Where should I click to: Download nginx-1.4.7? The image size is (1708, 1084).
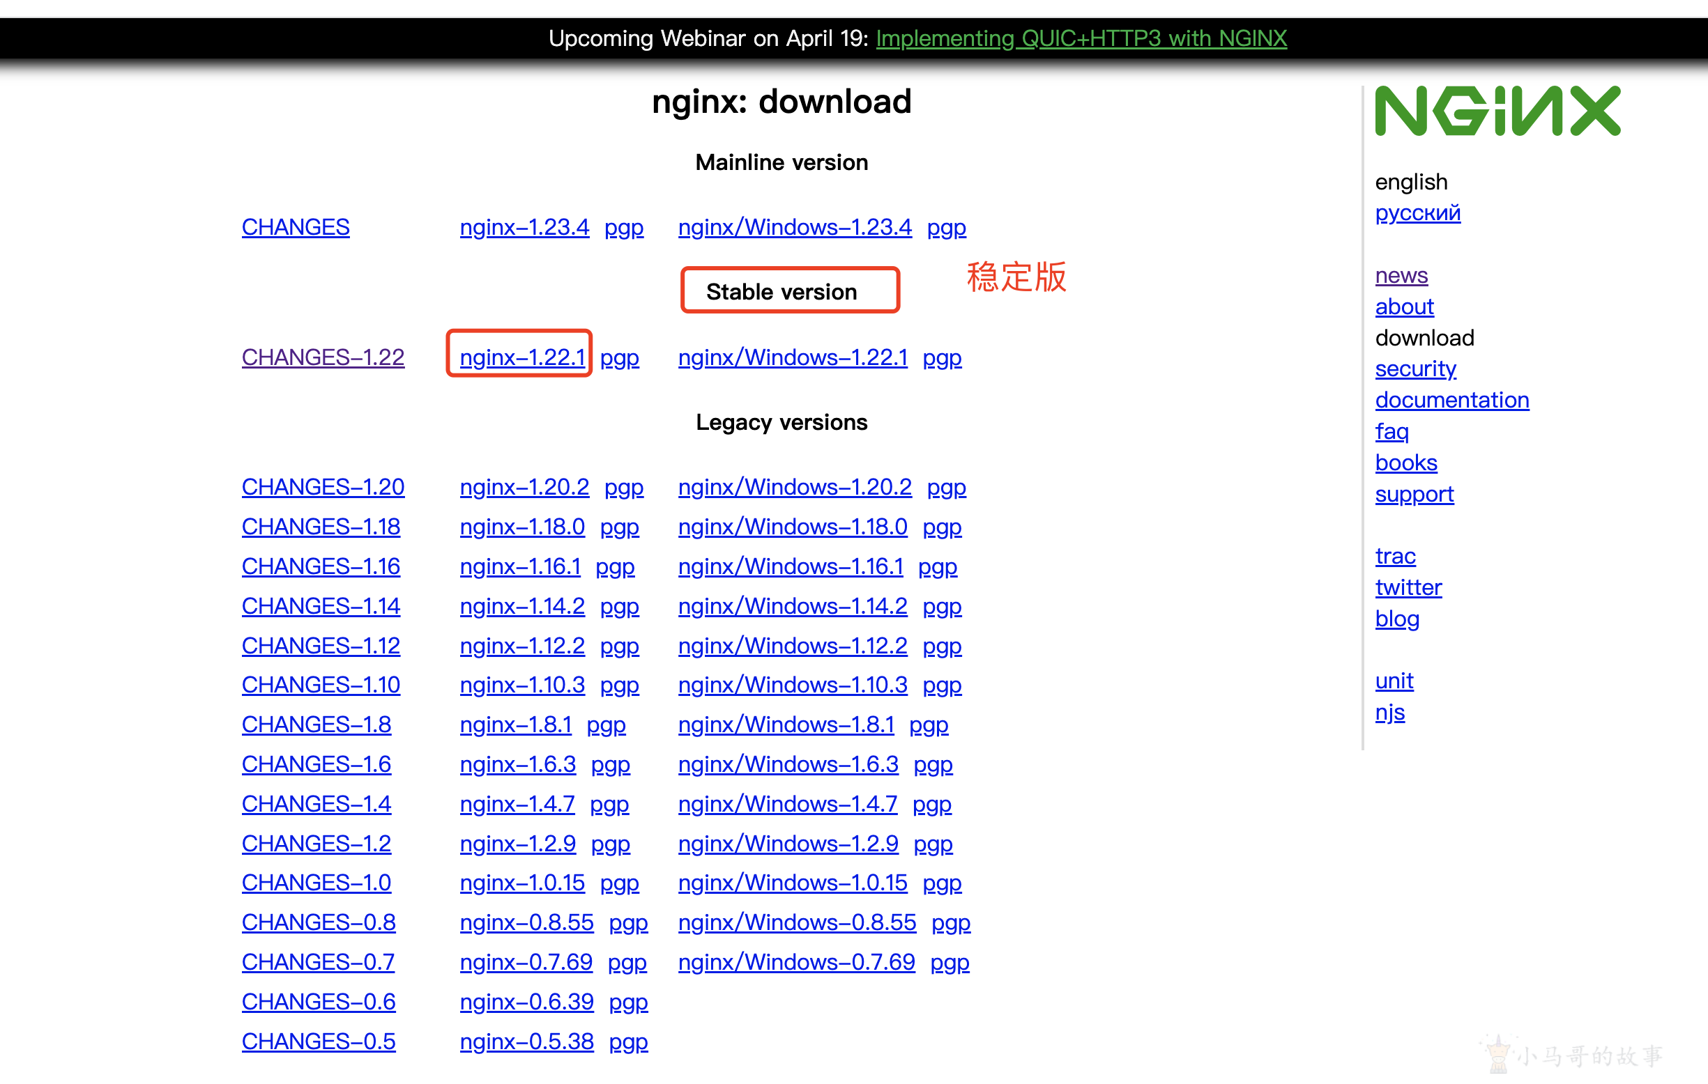coord(517,804)
